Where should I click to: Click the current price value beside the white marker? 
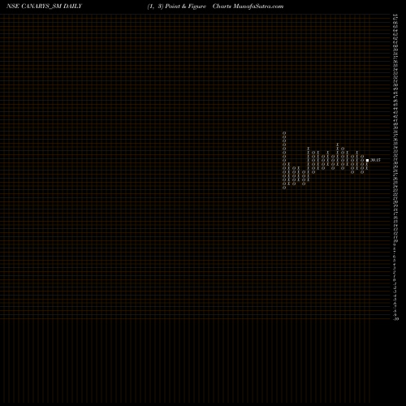[x=375, y=160]
